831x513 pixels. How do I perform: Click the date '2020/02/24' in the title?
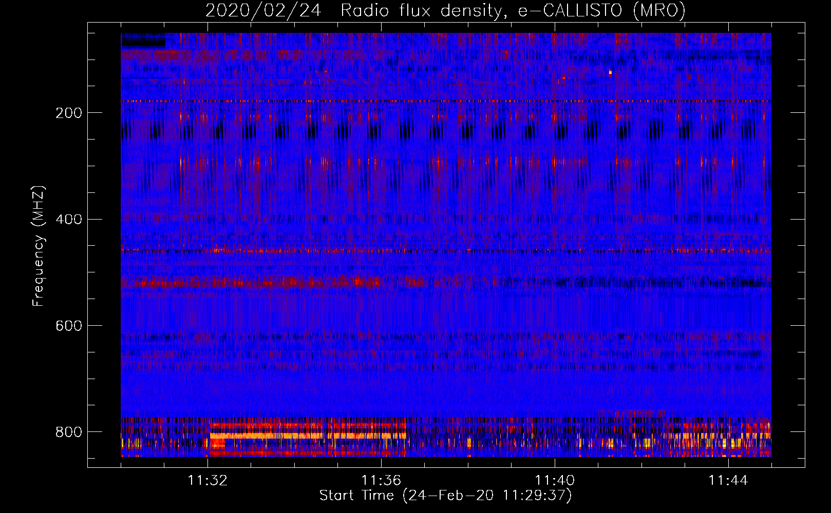(x=263, y=11)
